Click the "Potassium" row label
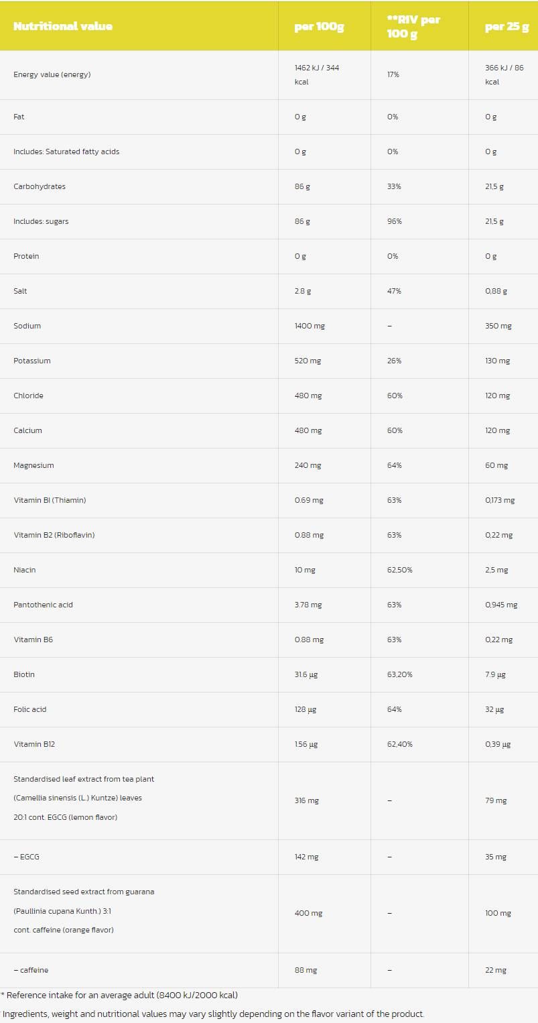Viewport: 538px width, 1023px height. (32, 361)
